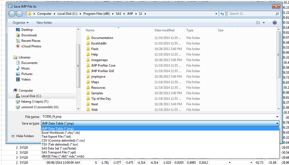Viewport: 289px width, 165px height.
Task: Click the imagemaps folder icon
Action: click(x=88, y=60)
